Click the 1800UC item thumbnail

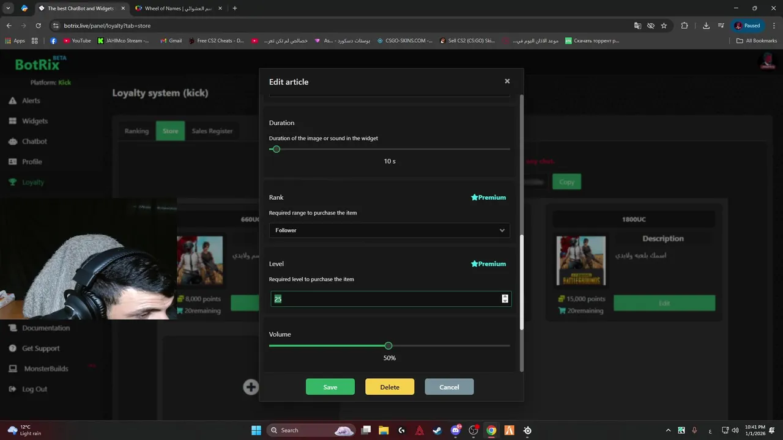581,261
